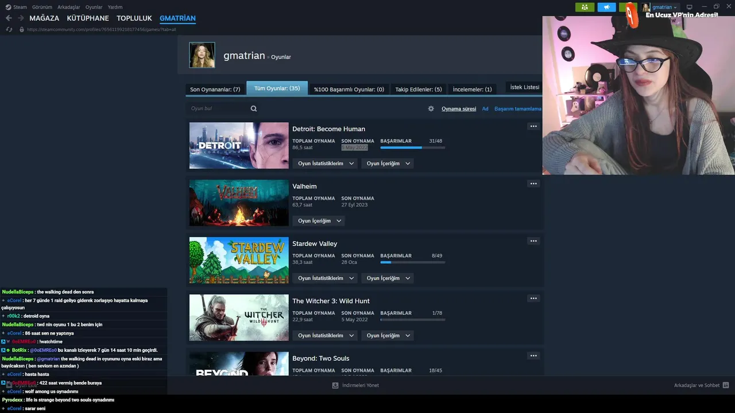Open Arkadaşlar ve Sohbet panel
This screenshot has width=735, height=413.
697,385
